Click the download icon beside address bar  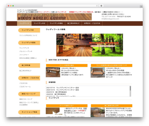[101, 6]
